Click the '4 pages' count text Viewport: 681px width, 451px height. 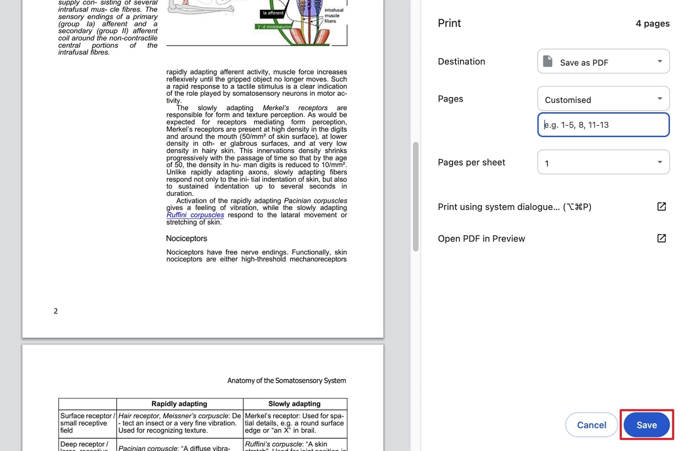653,23
